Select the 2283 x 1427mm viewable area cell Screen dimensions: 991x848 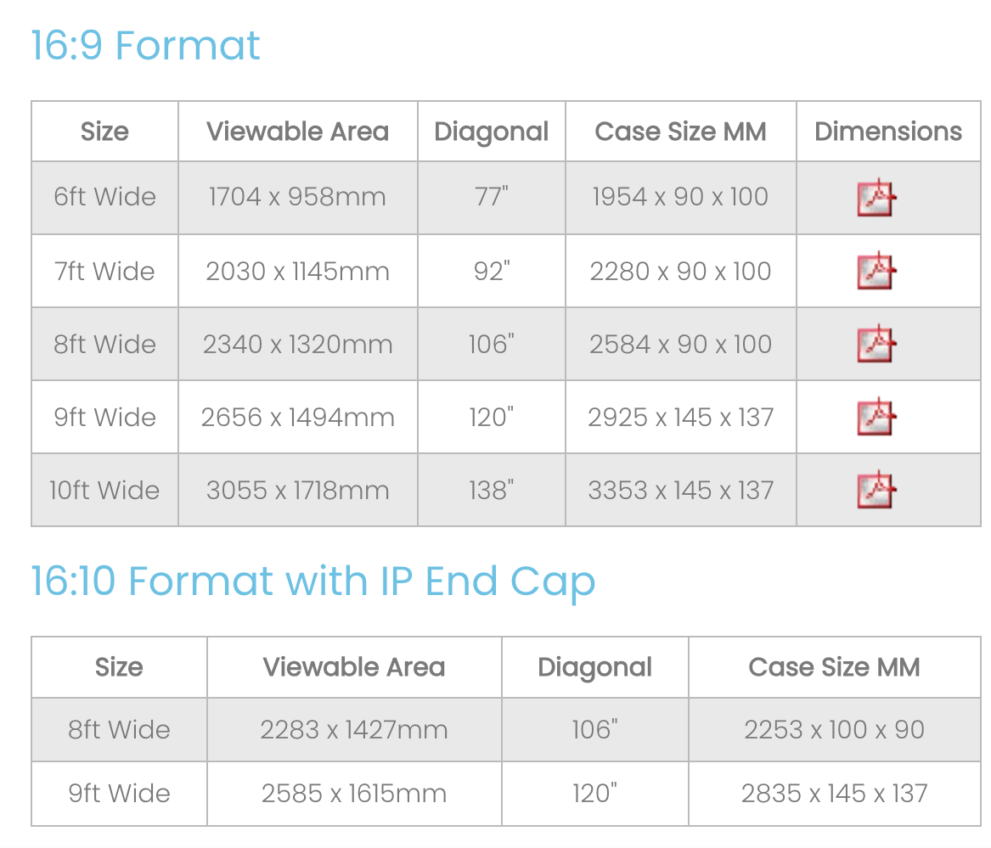[354, 730]
